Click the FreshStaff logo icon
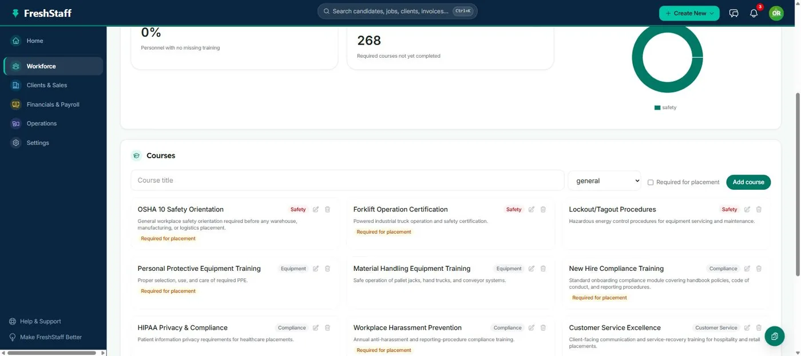 15,13
